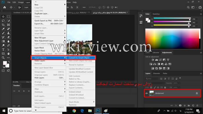Select the Rectangular Marquee tool

8,16
